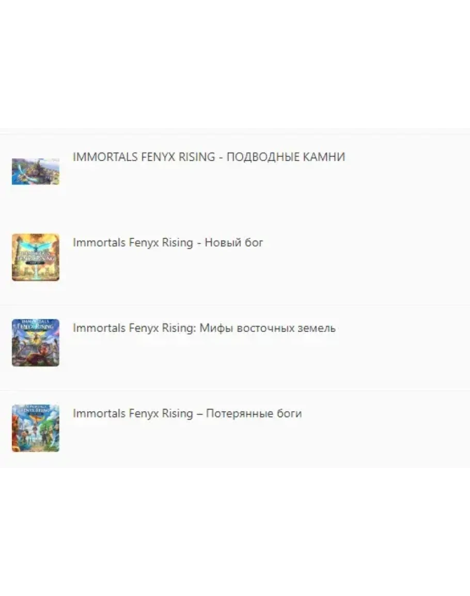Image resolution: width=470 pixels, height=596 pixels.
Task: Choose the colorful Lost Gods group artwork
Action: pyautogui.click(x=36, y=428)
